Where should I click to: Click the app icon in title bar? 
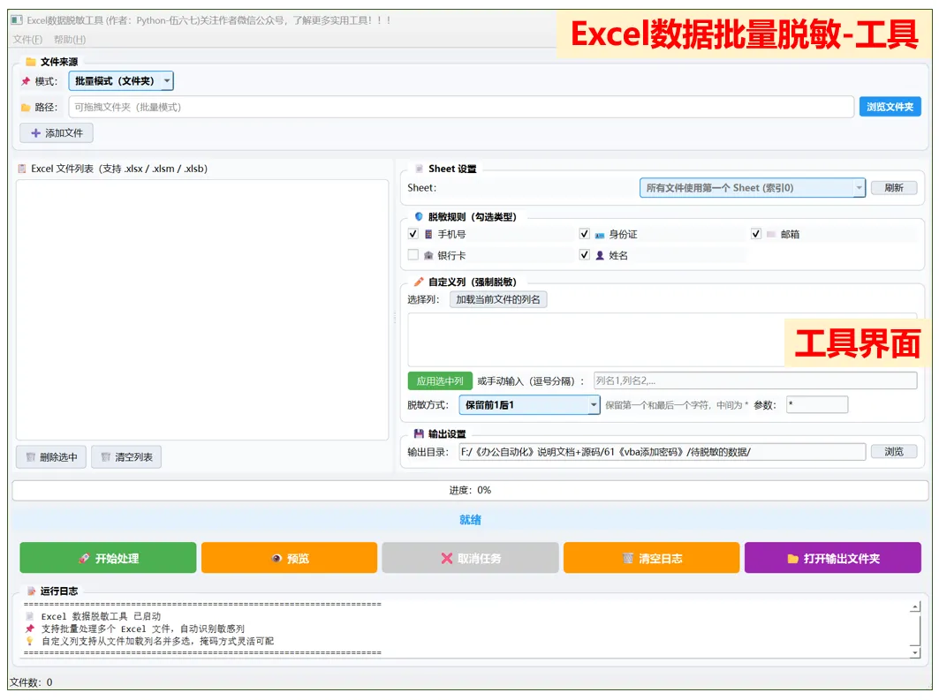tap(17, 20)
